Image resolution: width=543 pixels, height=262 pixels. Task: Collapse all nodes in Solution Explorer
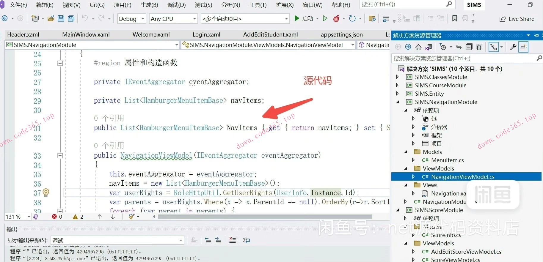coord(469,47)
